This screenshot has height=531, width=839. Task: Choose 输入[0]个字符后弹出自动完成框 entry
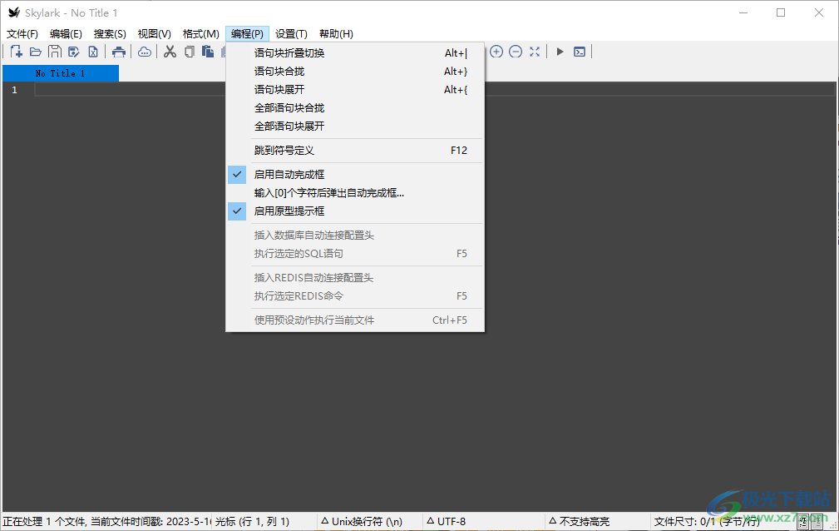tap(355, 192)
